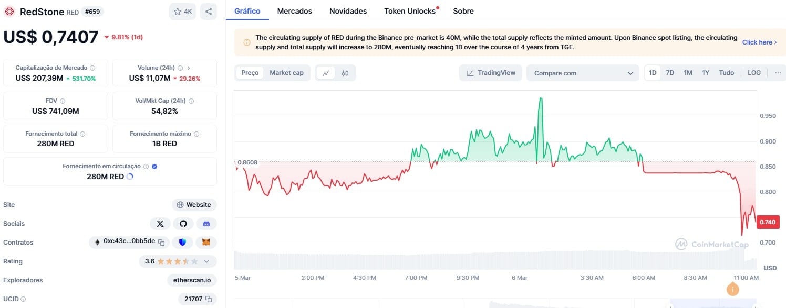Show info tooltip for Volume (24h)

point(180,68)
